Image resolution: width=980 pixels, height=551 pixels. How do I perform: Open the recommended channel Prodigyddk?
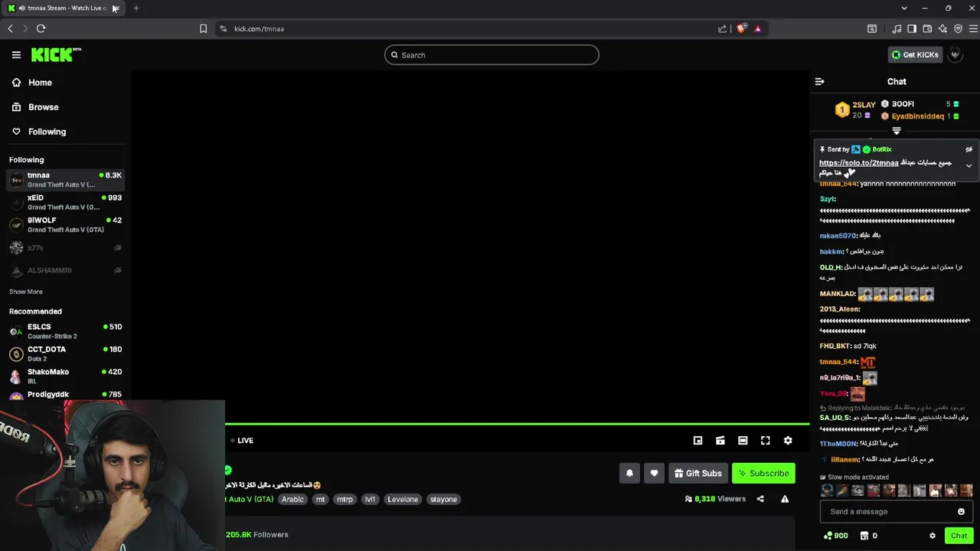[x=65, y=395]
